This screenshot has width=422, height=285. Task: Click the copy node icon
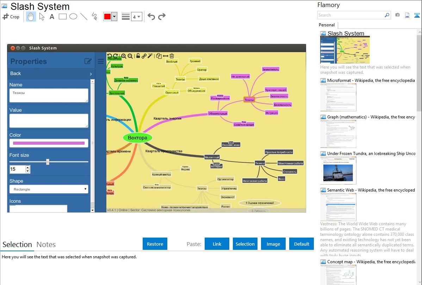[x=159, y=56]
